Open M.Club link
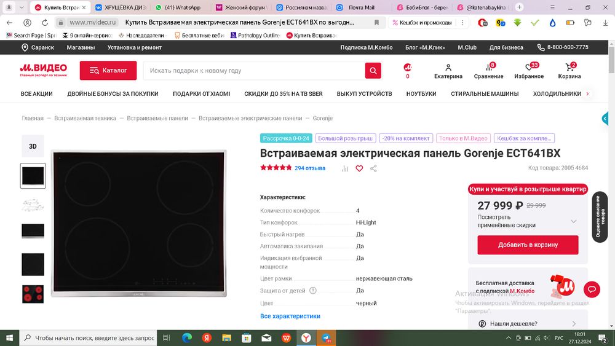615x346 pixels. tap(467, 47)
